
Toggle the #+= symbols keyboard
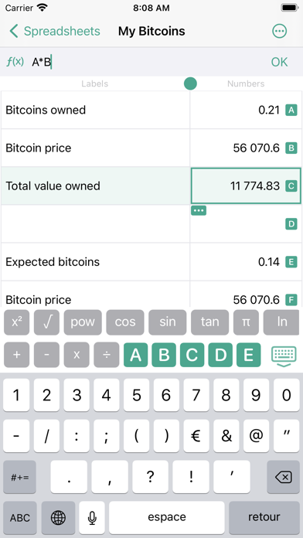click(x=20, y=477)
